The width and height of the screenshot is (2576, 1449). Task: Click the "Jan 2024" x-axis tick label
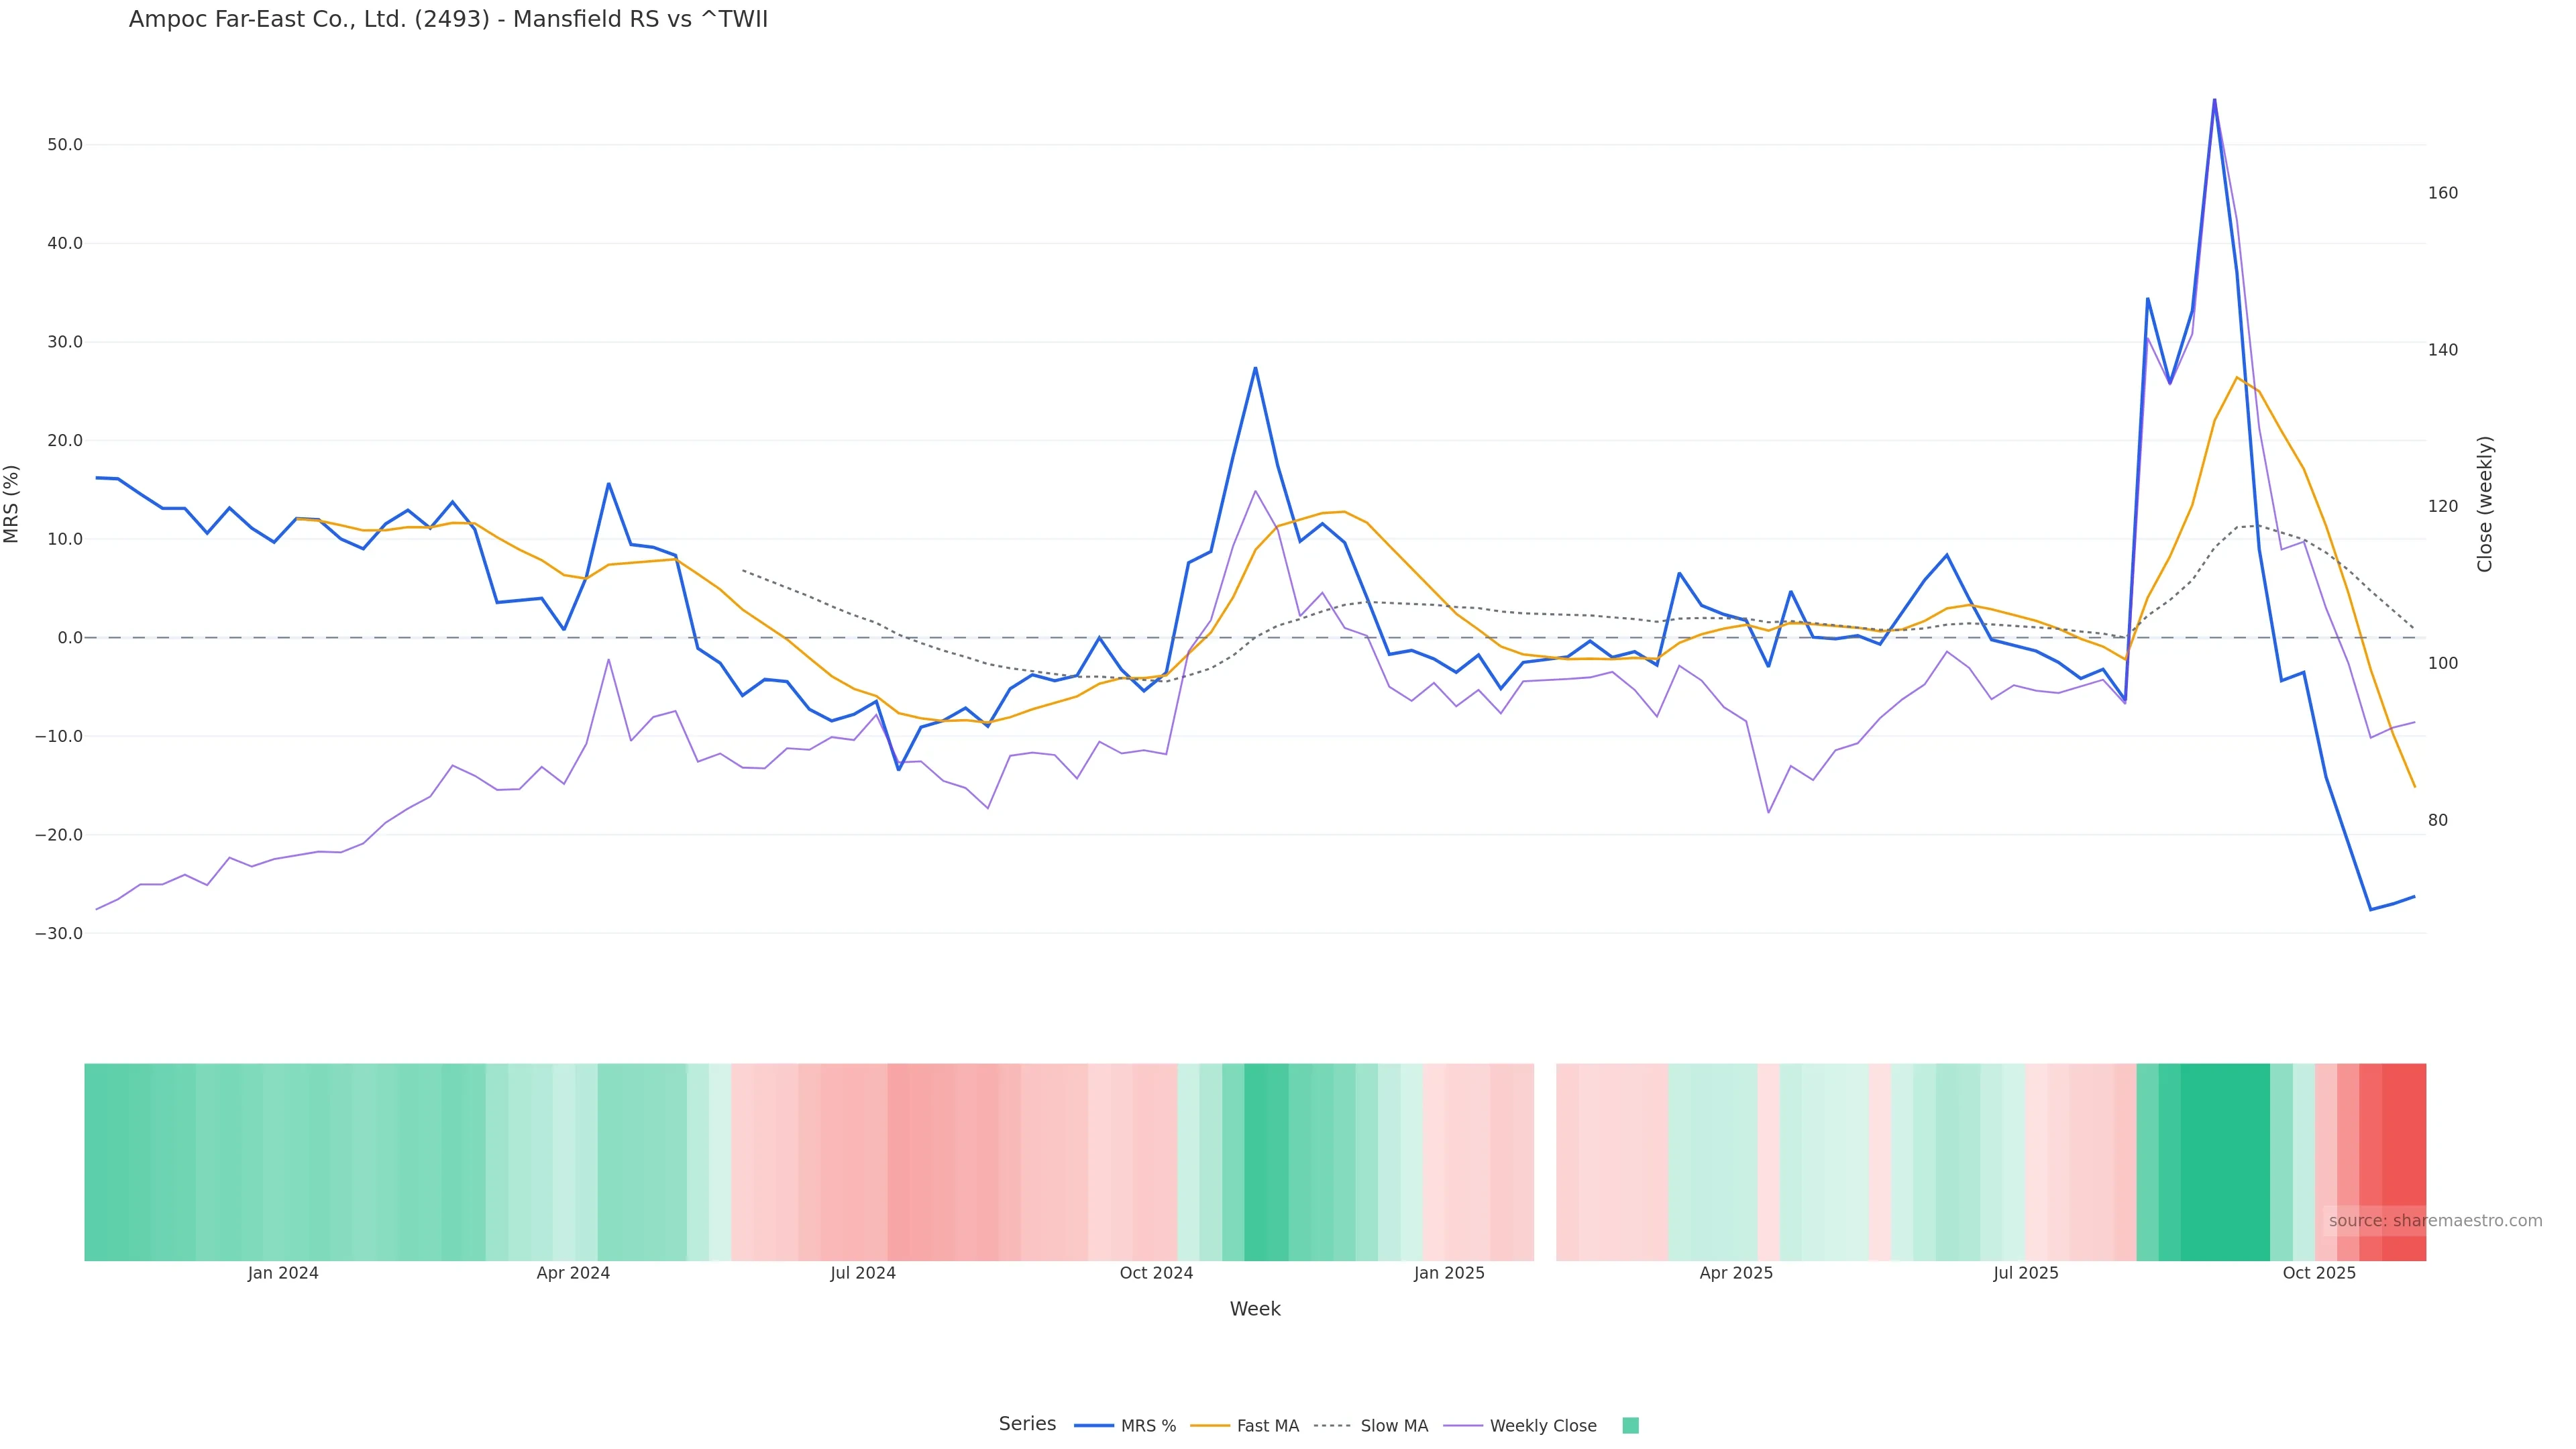(x=283, y=1273)
